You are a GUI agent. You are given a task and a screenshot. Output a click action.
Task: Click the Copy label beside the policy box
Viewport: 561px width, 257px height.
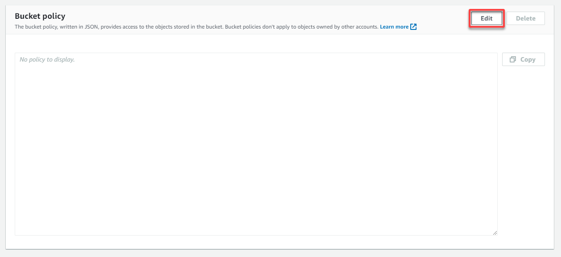pos(528,59)
